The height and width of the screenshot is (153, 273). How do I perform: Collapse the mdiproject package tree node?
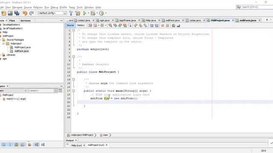tap(3, 43)
